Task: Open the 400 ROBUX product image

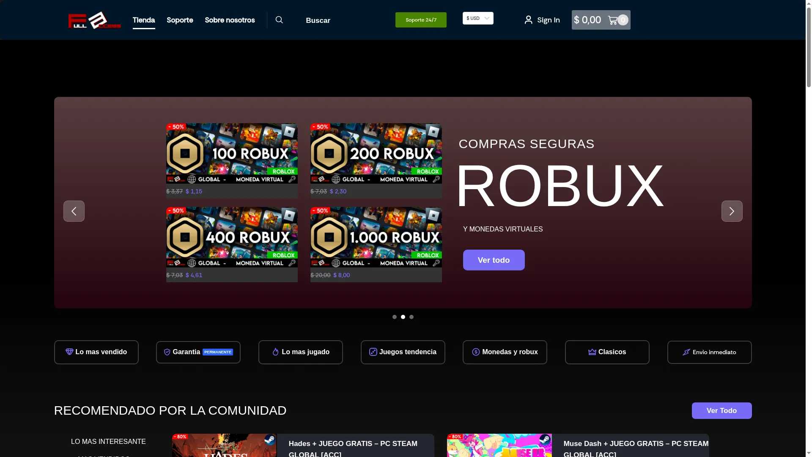Action: click(232, 237)
